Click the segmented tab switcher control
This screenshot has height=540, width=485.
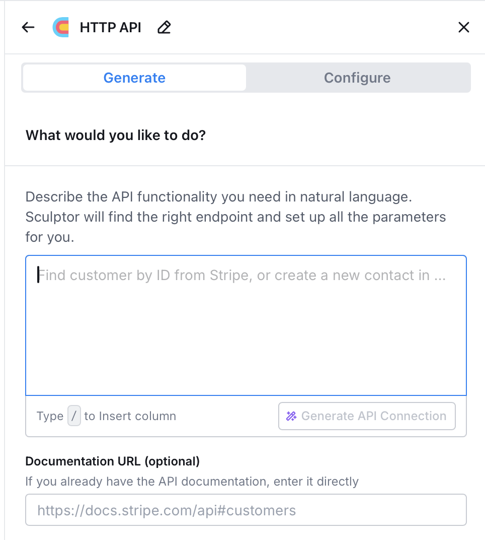click(x=246, y=78)
